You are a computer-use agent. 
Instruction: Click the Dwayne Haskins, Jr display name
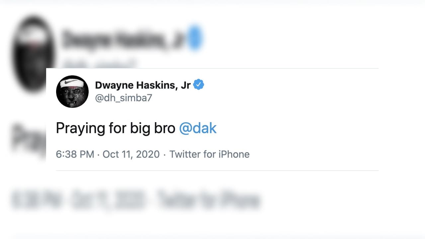(143, 85)
